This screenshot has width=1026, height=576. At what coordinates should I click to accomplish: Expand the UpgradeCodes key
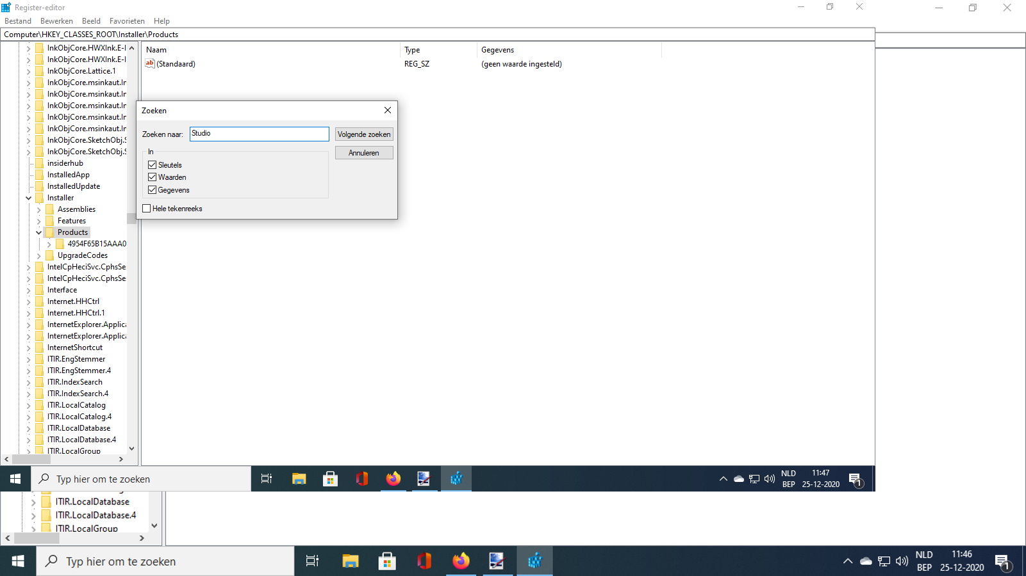(x=39, y=255)
